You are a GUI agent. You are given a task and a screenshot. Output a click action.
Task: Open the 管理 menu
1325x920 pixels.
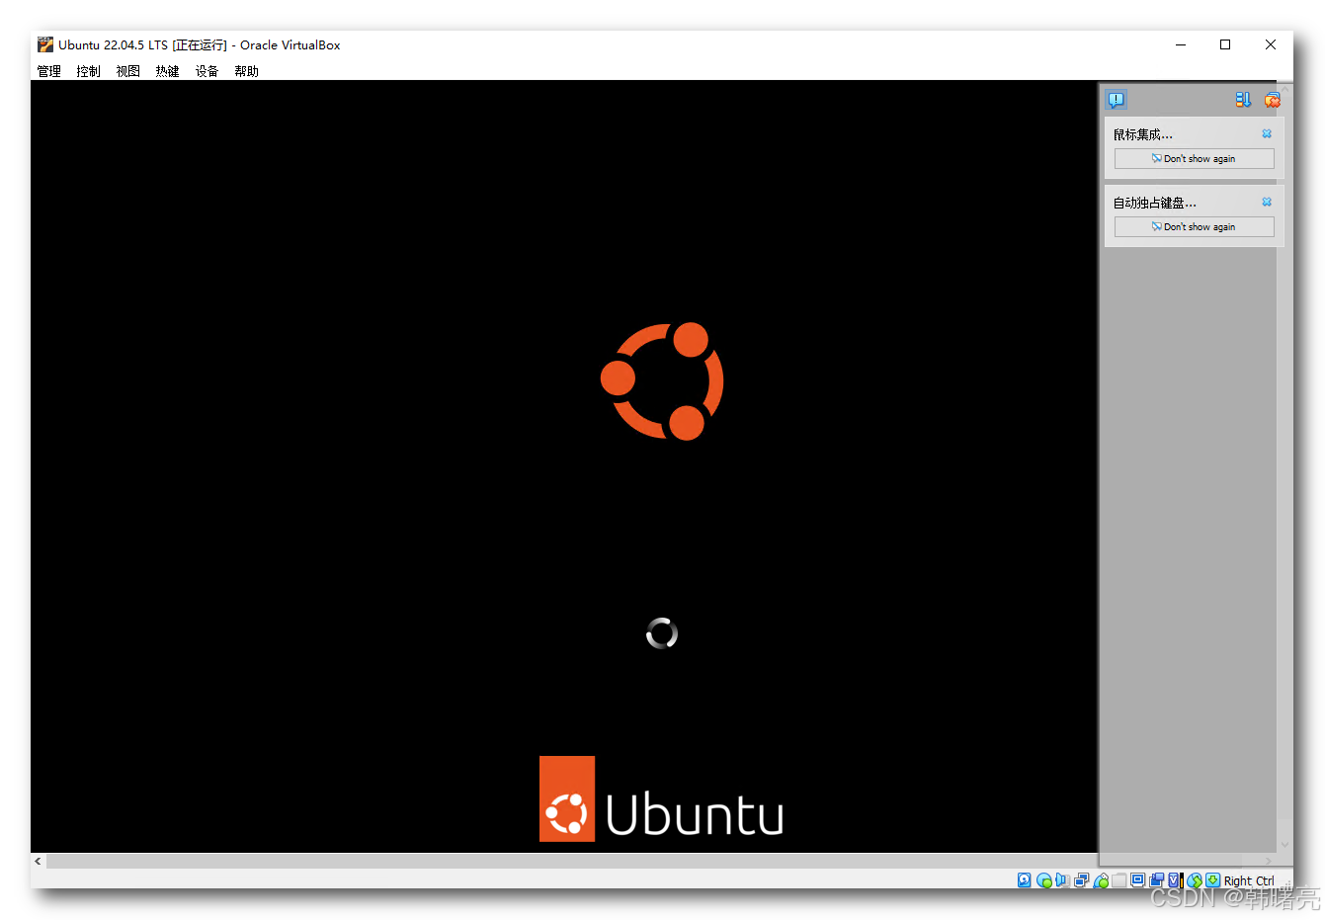coord(49,71)
